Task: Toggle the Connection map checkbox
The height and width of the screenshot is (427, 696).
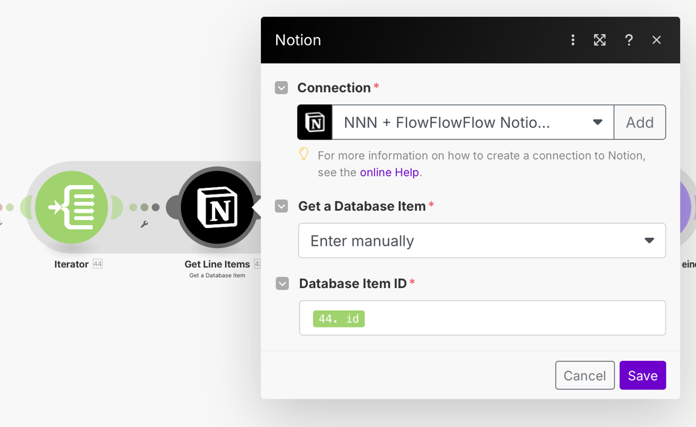Action: click(x=281, y=88)
